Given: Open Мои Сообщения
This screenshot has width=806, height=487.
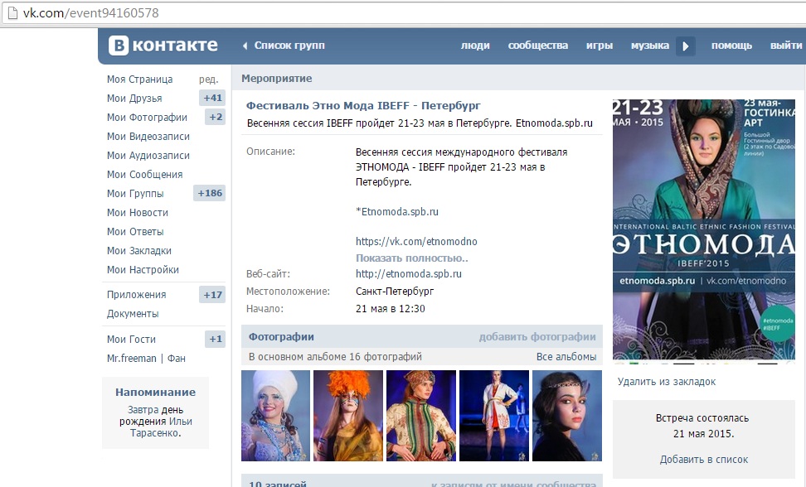Looking at the screenshot, I should tap(144, 174).
